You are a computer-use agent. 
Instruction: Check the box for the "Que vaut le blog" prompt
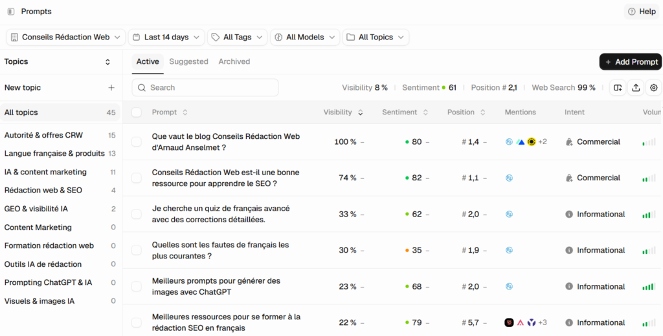coord(136,142)
